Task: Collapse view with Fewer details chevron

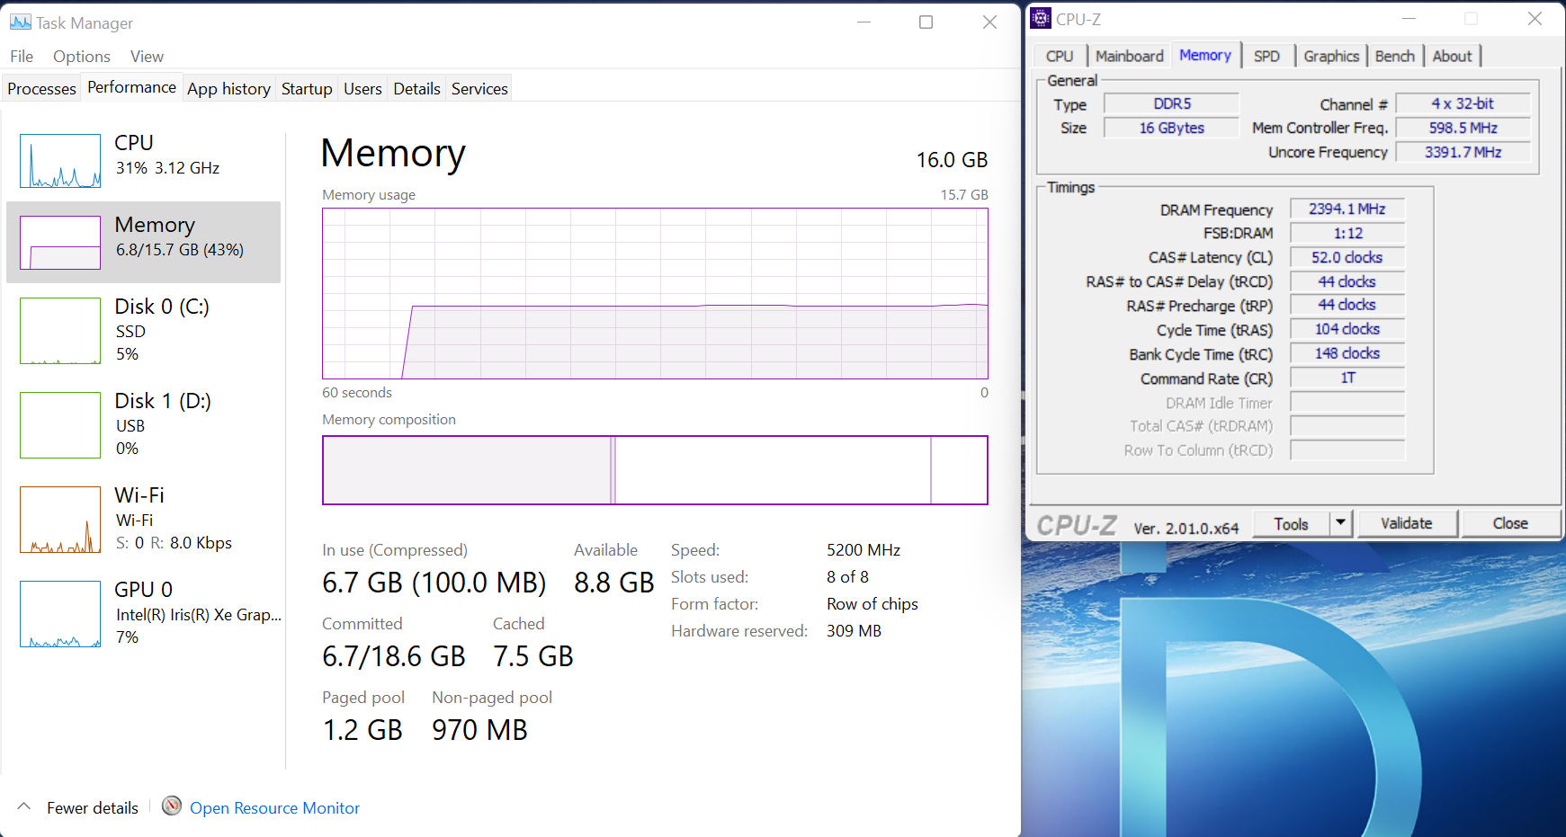Action: click(24, 807)
